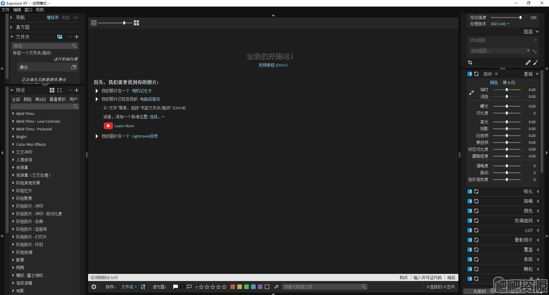This screenshot has height=295, width=549.
Task: Pick the white balance eyedropper
Action: tap(472, 93)
